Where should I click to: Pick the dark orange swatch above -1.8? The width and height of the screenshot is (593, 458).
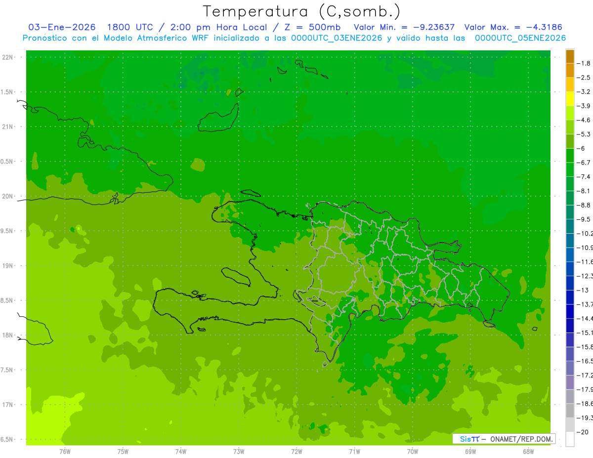click(570, 56)
